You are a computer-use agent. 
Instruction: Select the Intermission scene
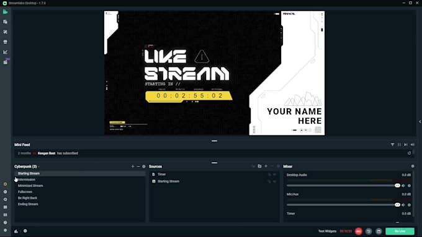[x=80, y=179]
